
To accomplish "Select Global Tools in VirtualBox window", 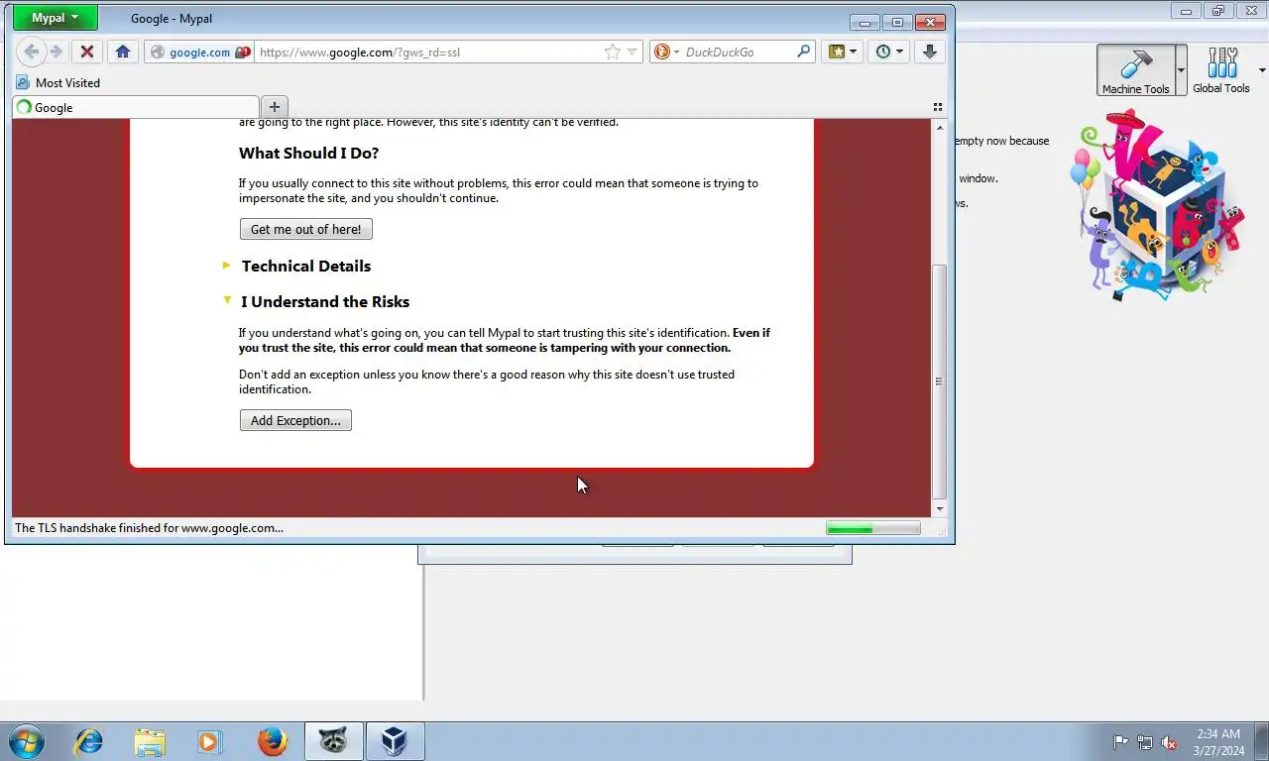I will pos(1221,69).
